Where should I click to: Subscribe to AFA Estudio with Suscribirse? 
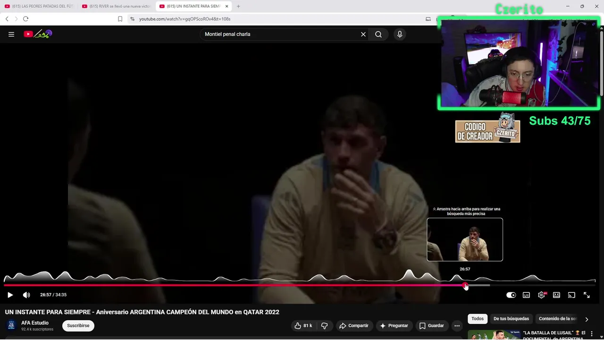click(x=78, y=326)
